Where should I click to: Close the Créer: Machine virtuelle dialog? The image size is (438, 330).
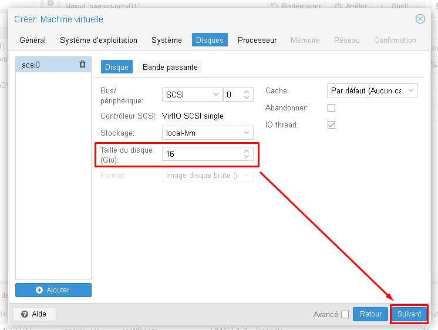click(420, 19)
